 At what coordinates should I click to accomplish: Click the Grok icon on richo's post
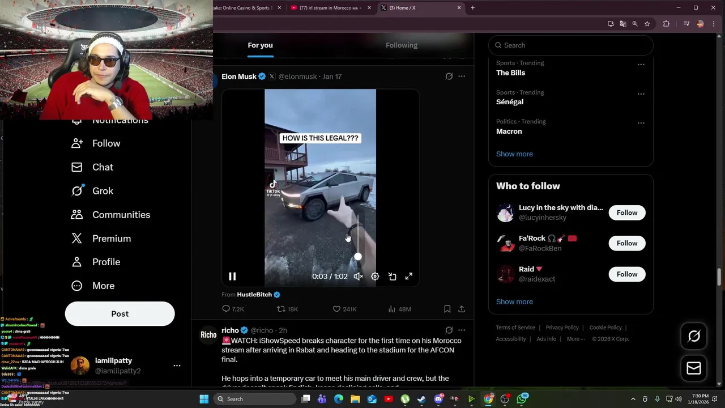449,330
